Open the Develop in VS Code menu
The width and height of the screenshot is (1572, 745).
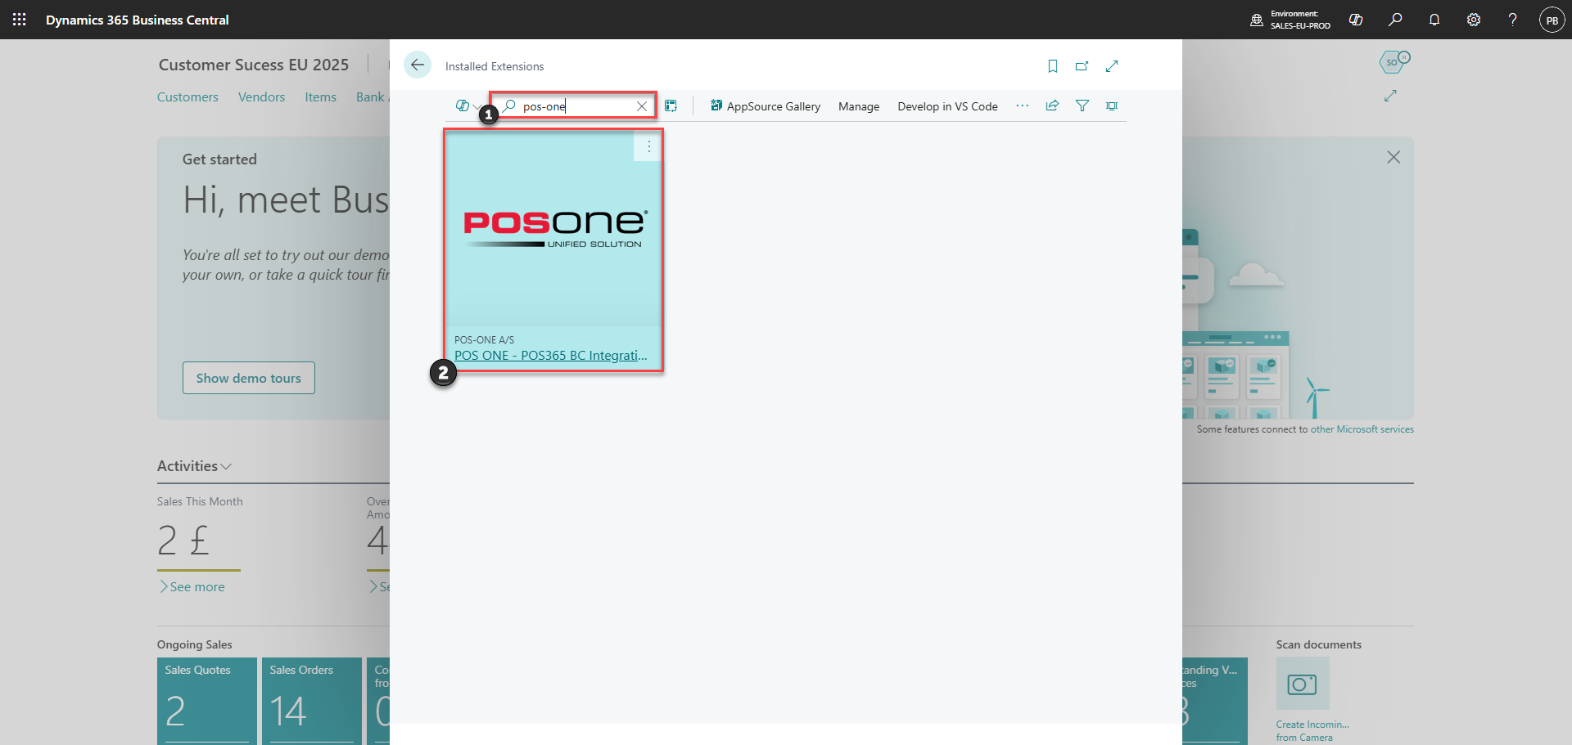[x=947, y=106]
